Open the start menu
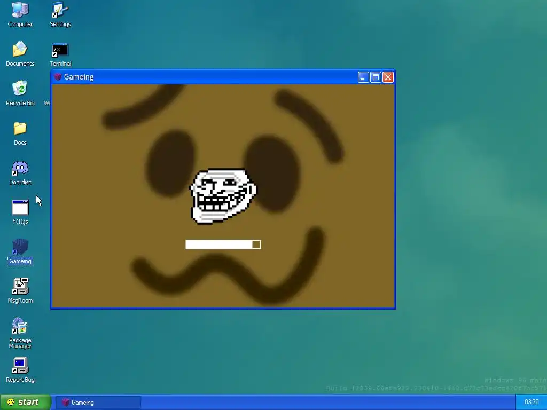 coord(25,403)
